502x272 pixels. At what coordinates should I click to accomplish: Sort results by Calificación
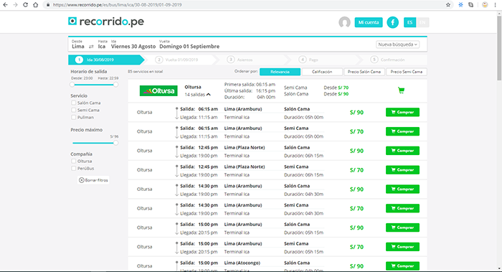coord(322,72)
